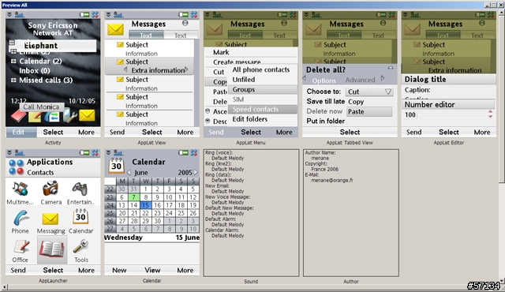Go to next year arrow beside 2005
Screen dimensions: 505x292
pyautogui.click(x=196, y=173)
